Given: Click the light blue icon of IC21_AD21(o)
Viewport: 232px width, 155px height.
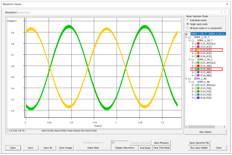Looking at the screenshot, I should 198,85.
